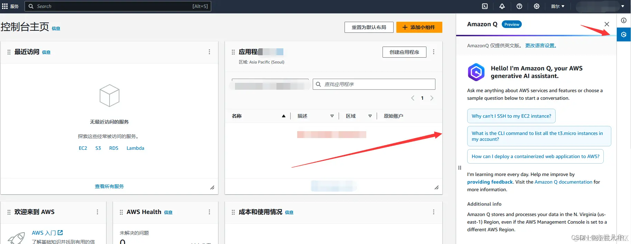Click the Preview badge beside Amazon Q

pos(512,25)
